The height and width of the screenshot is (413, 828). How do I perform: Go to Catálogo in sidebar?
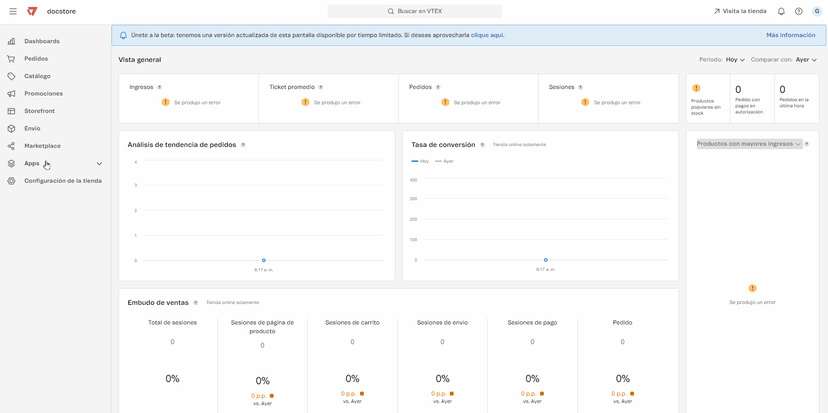37,76
